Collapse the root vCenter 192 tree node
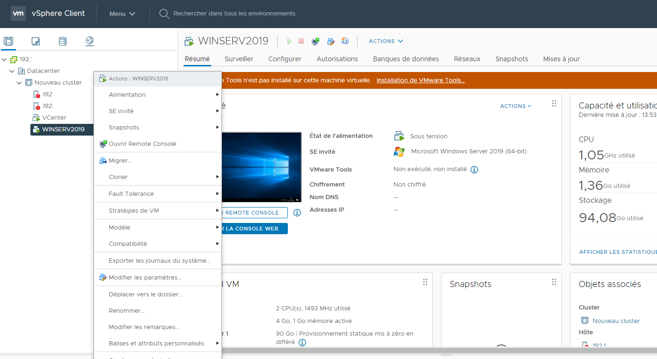The height and width of the screenshot is (359, 657). coord(5,59)
